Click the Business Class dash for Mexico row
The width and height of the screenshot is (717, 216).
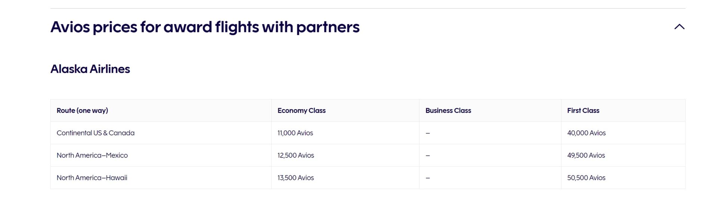[428, 156]
